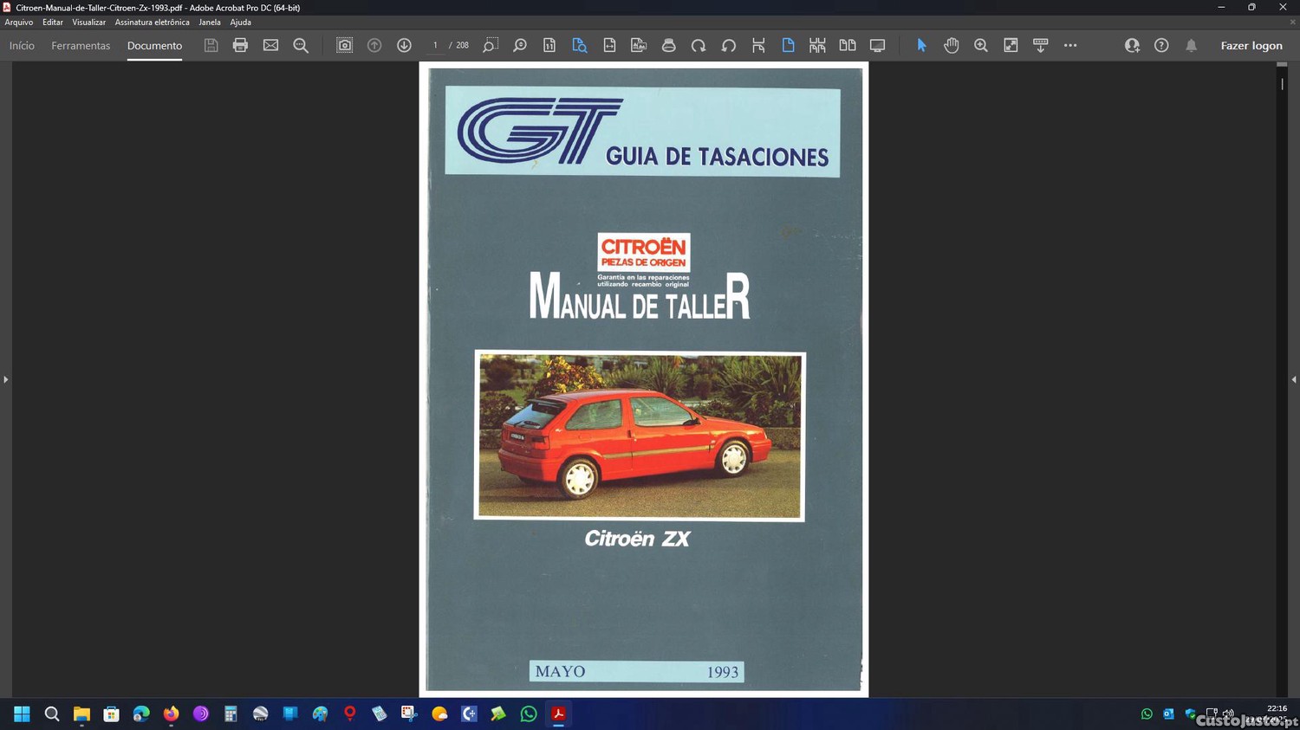The height and width of the screenshot is (730, 1300).
Task: Expand the left navigation pane arrow
Action: click(x=6, y=379)
